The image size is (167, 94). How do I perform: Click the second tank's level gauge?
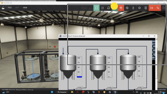click(x=110, y=67)
